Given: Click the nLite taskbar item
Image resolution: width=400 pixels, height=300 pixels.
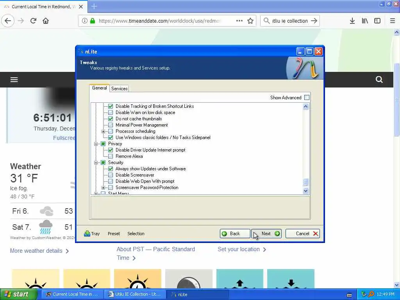Looking at the screenshot, I should tap(198, 295).
